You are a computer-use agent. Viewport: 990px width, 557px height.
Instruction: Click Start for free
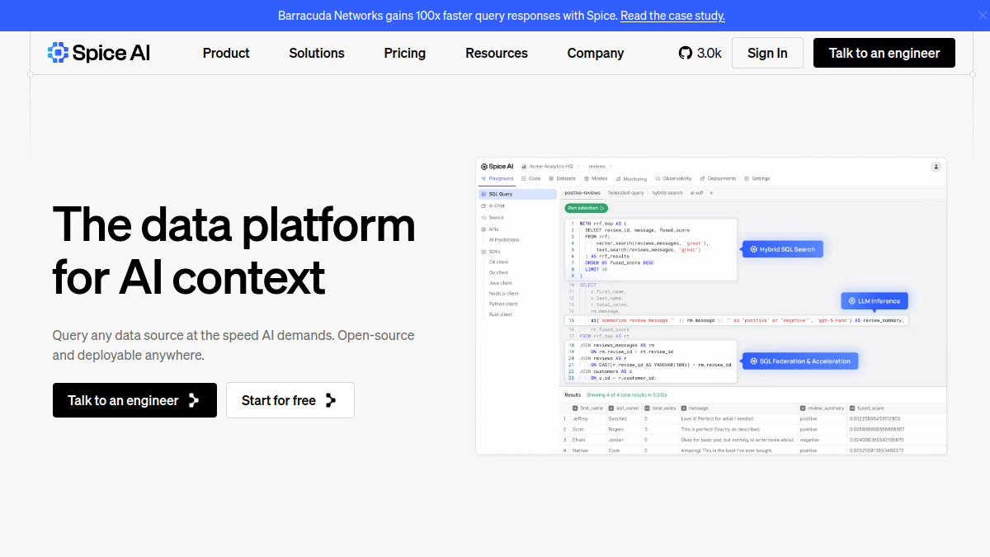pos(290,400)
